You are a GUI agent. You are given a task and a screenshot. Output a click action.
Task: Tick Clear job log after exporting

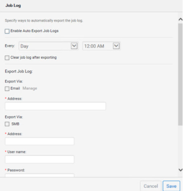(x=7, y=58)
